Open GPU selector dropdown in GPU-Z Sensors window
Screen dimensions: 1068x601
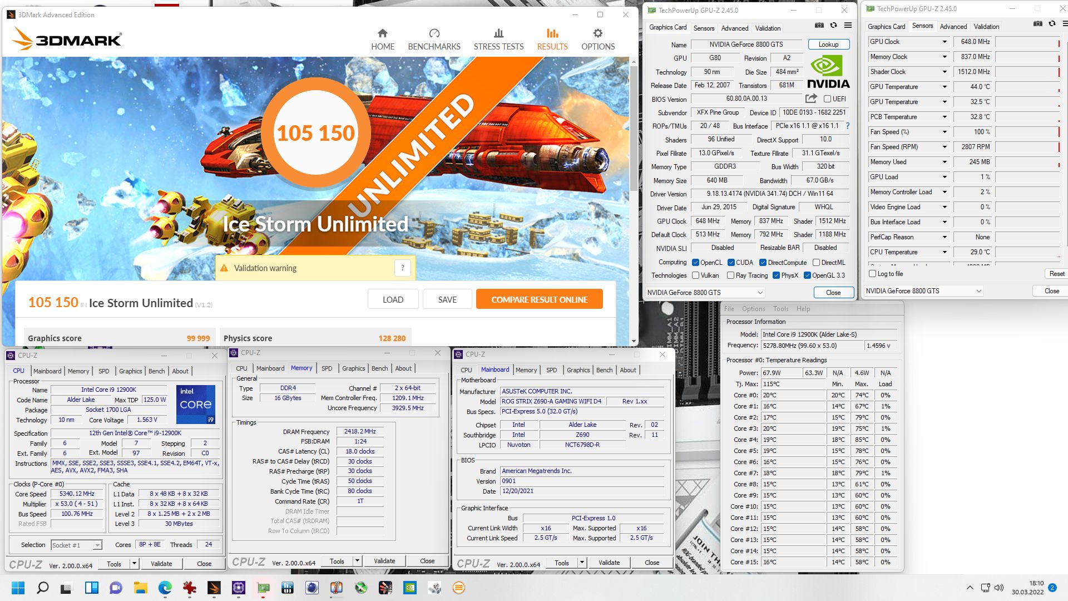click(x=924, y=291)
